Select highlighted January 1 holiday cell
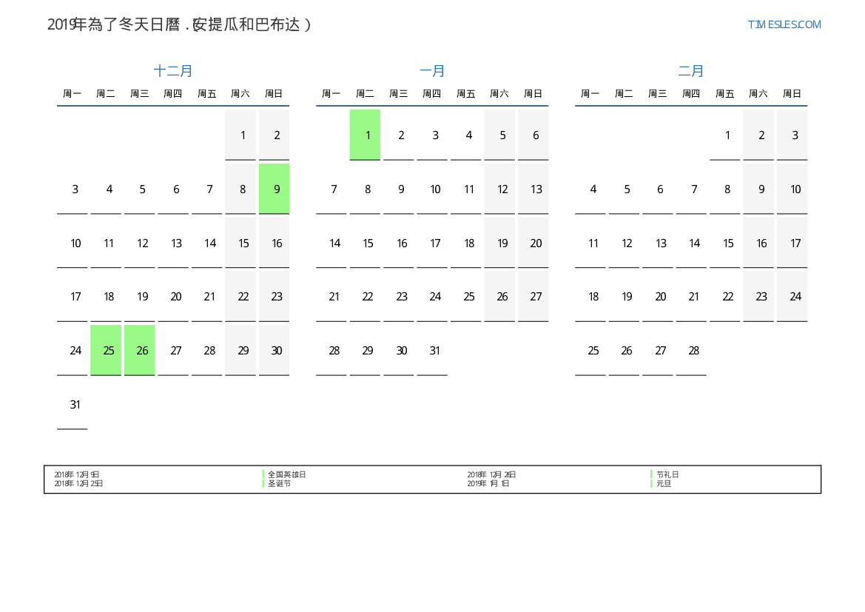 (365, 135)
